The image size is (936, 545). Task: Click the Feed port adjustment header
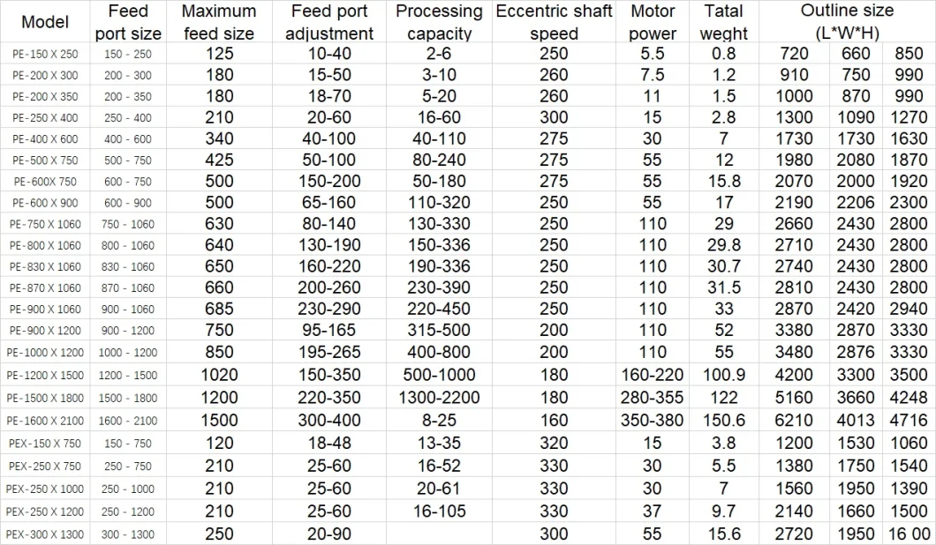click(x=329, y=21)
